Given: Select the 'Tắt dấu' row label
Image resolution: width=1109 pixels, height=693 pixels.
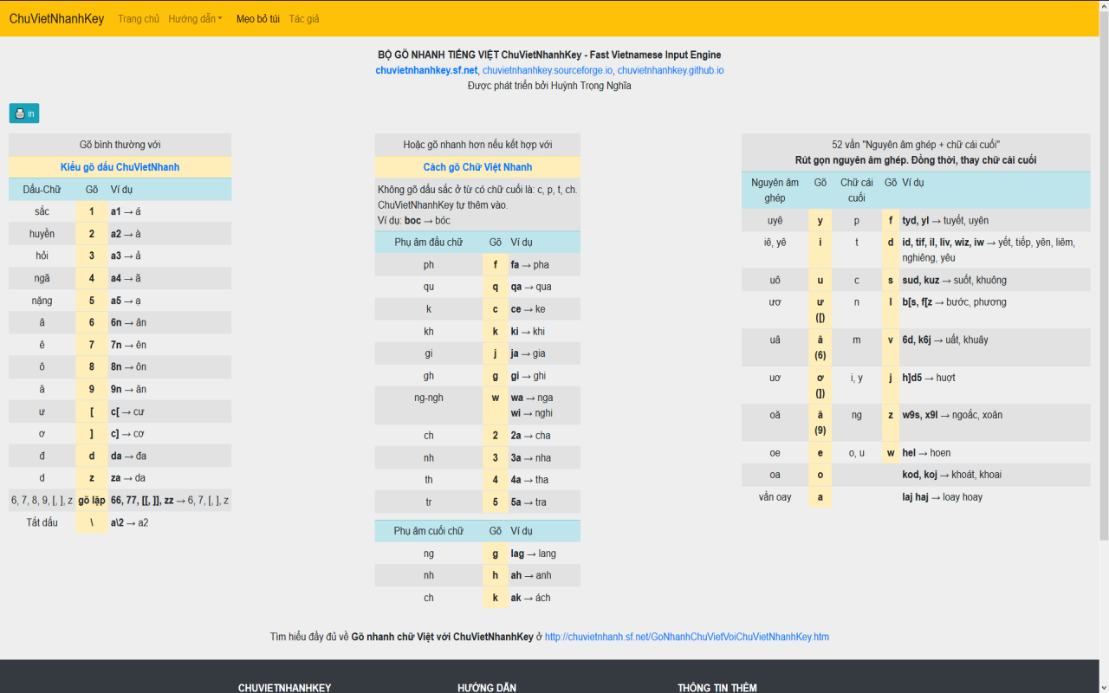Looking at the screenshot, I should [42, 522].
